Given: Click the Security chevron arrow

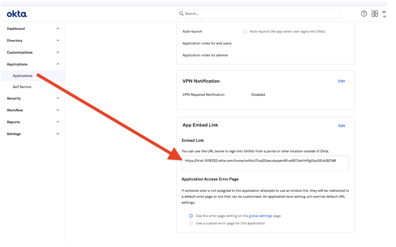Looking at the screenshot, I should pos(58,98).
